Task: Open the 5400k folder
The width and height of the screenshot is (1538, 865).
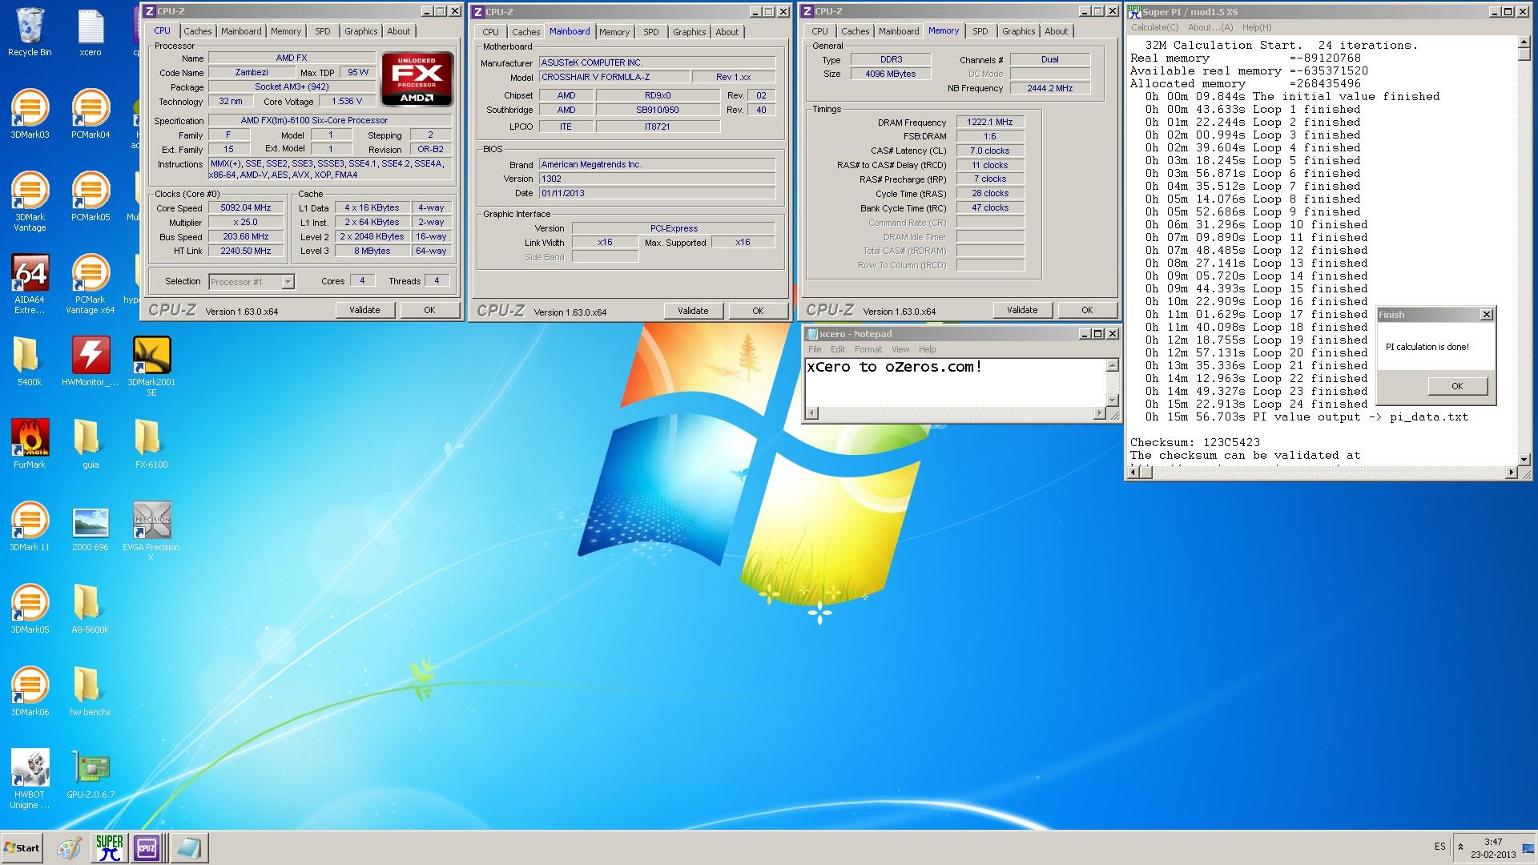Action: [x=30, y=362]
